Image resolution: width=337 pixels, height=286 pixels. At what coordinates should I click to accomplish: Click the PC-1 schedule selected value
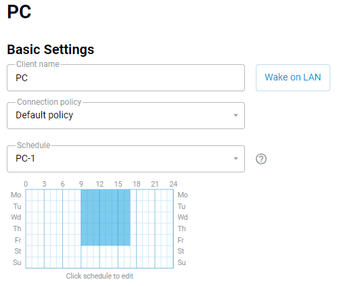25,158
